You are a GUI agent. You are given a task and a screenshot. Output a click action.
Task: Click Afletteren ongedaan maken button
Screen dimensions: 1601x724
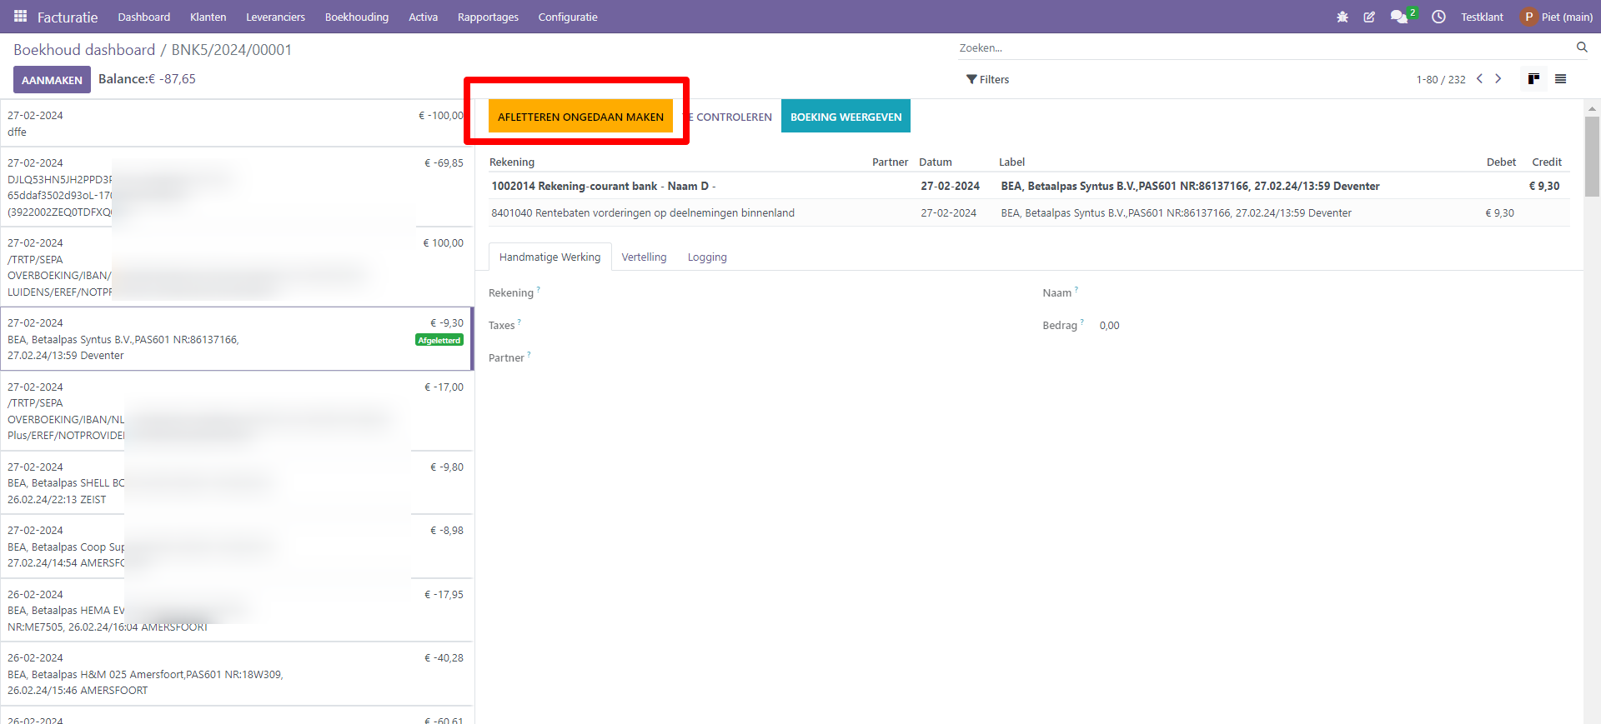coord(580,117)
